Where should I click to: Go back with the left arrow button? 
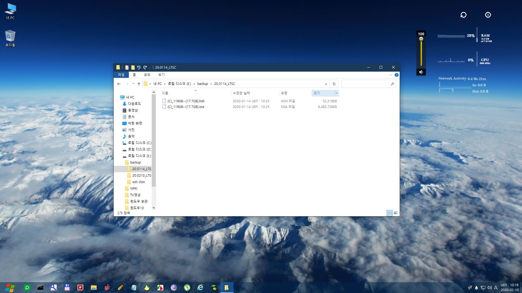click(119, 84)
